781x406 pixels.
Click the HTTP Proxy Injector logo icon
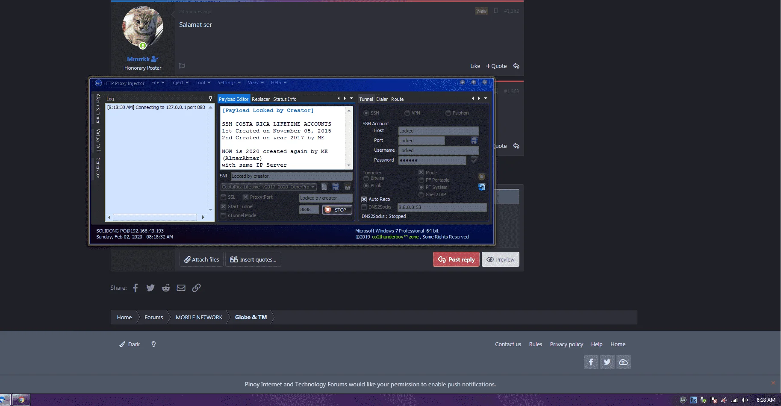pos(98,83)
